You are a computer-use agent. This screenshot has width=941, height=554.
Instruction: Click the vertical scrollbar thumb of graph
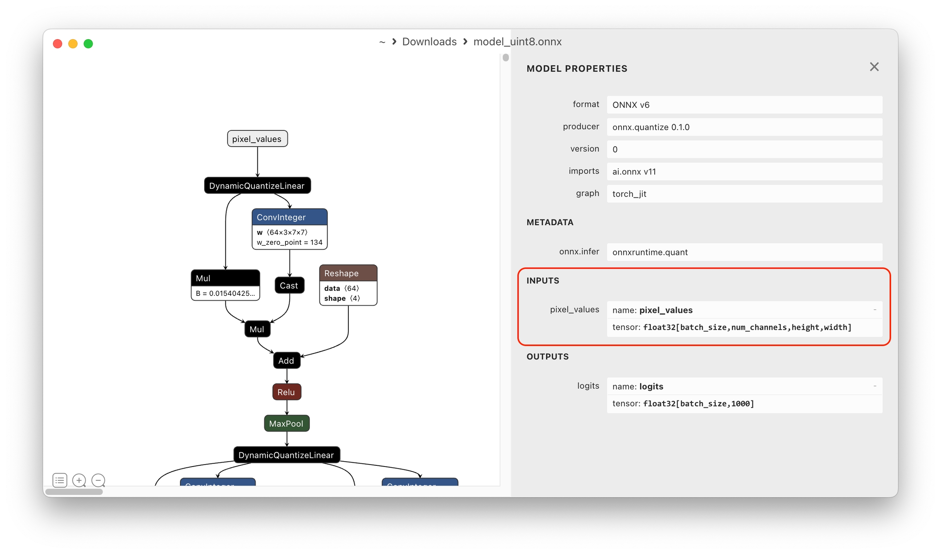(506, 58)
